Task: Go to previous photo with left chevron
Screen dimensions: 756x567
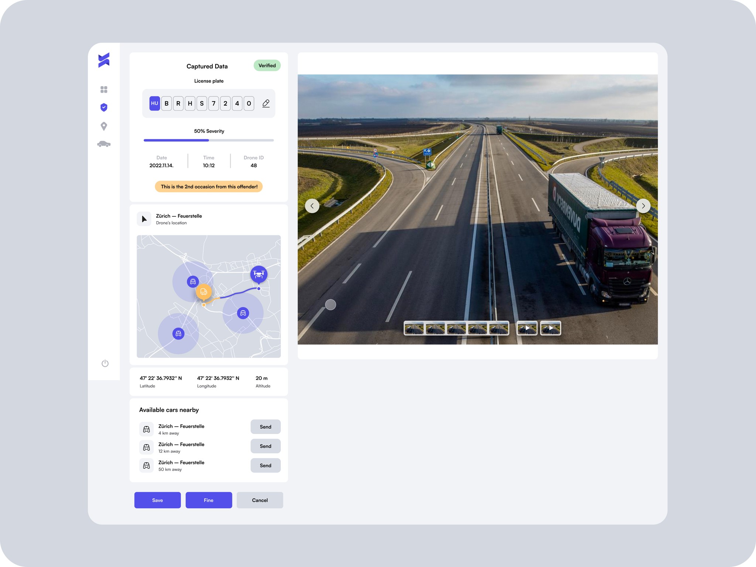Action: pos(312,206)
